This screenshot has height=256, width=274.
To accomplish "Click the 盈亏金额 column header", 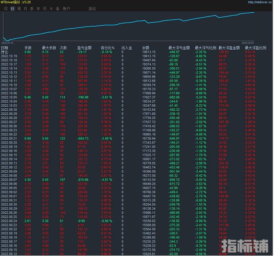I will 84,48.
